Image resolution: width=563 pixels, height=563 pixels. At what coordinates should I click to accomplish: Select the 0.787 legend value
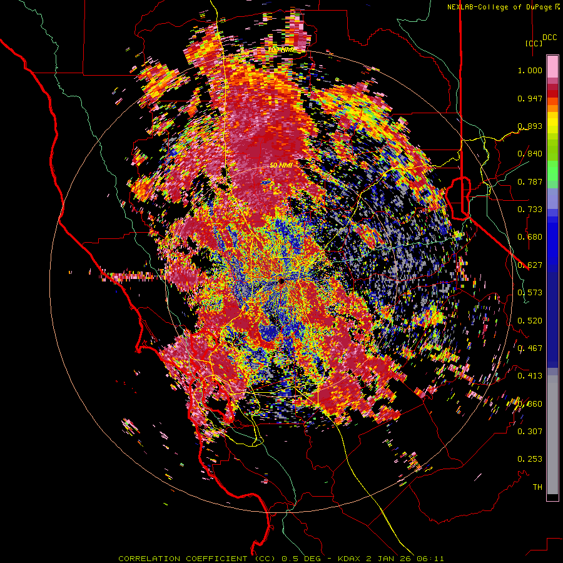tap(530, 181)
